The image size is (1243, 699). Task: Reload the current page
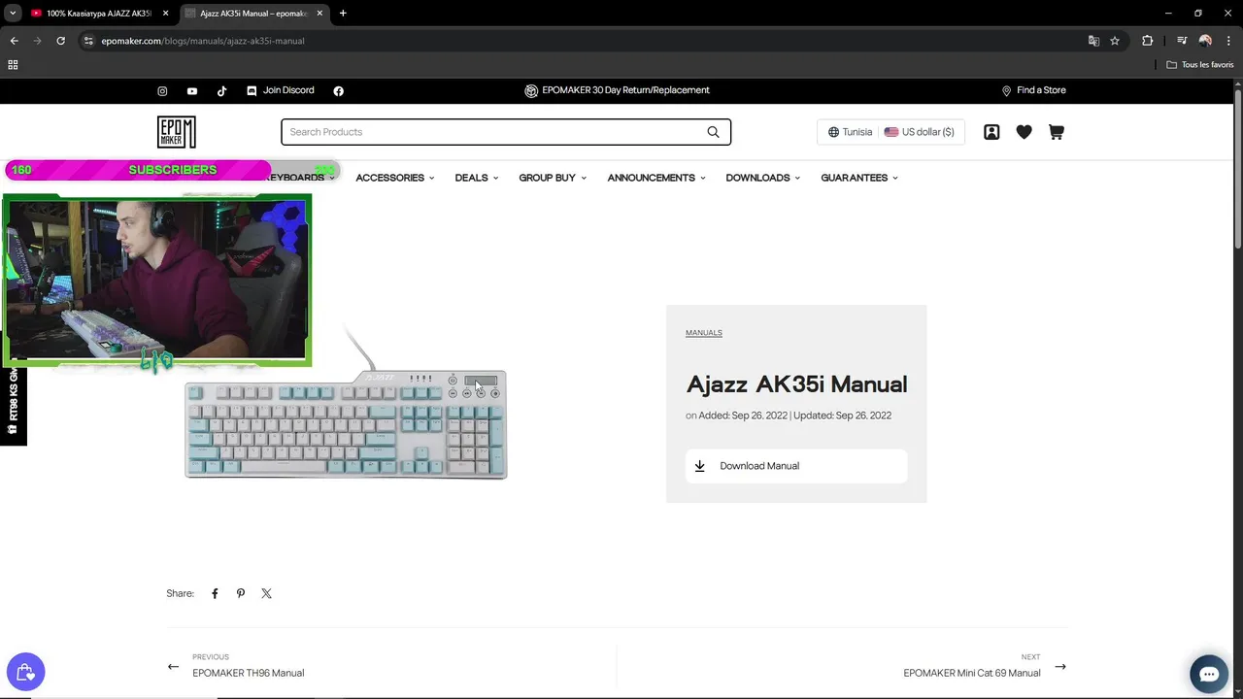(x=60, y=41)
